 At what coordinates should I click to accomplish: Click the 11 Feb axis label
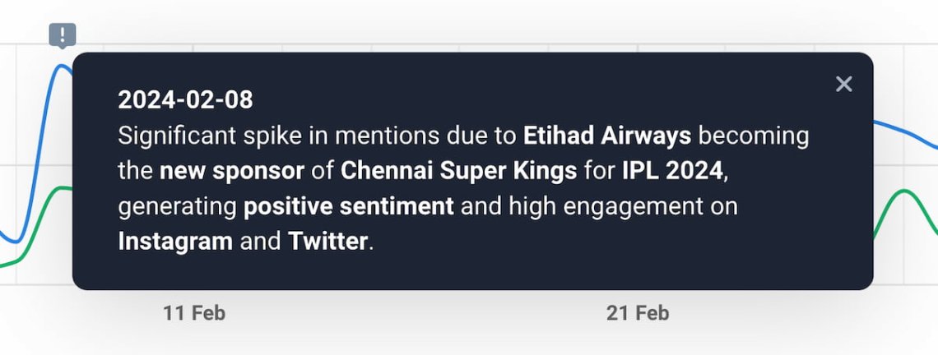click(x=194, y=312)
